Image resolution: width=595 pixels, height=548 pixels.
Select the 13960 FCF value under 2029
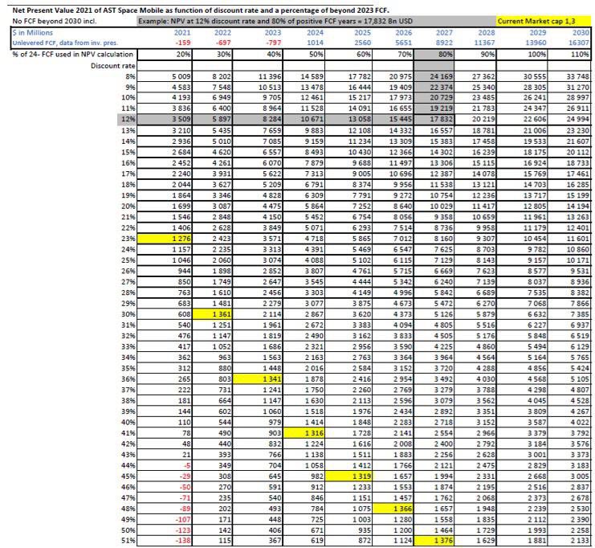(536, 43)
